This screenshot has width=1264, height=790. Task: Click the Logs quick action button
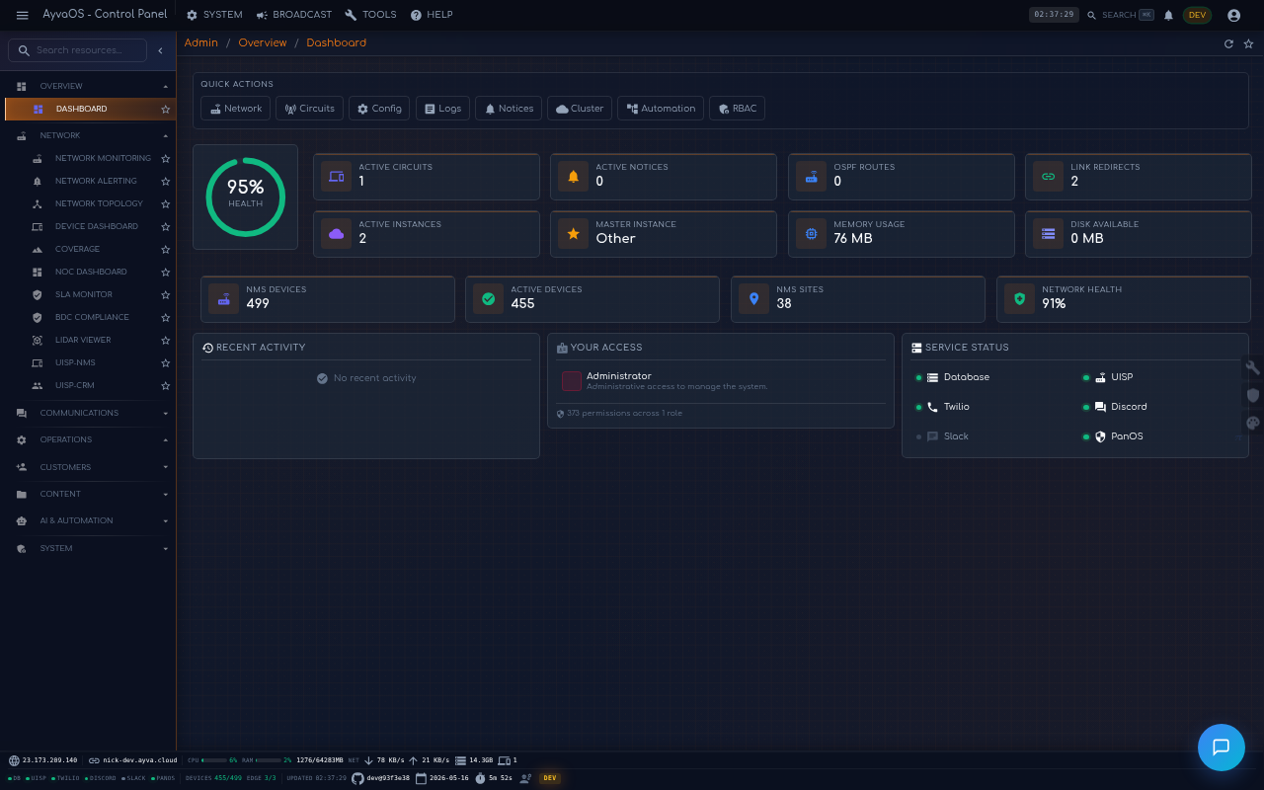pyautogui.click(x=442, y=109)
